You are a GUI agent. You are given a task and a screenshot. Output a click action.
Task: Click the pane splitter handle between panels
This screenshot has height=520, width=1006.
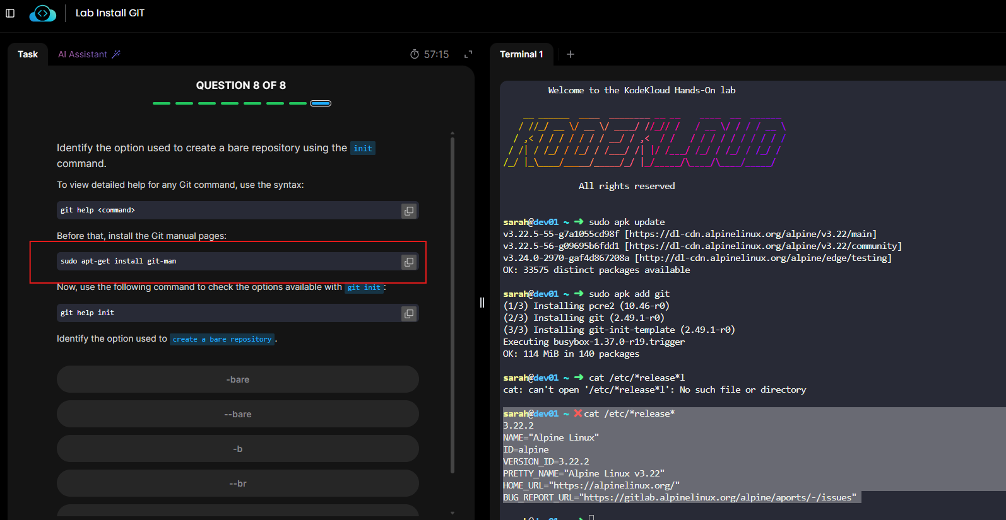click(482, 303)
